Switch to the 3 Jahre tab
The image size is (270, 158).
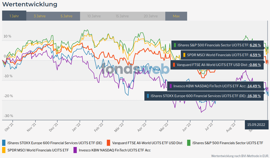pos(39,16)
